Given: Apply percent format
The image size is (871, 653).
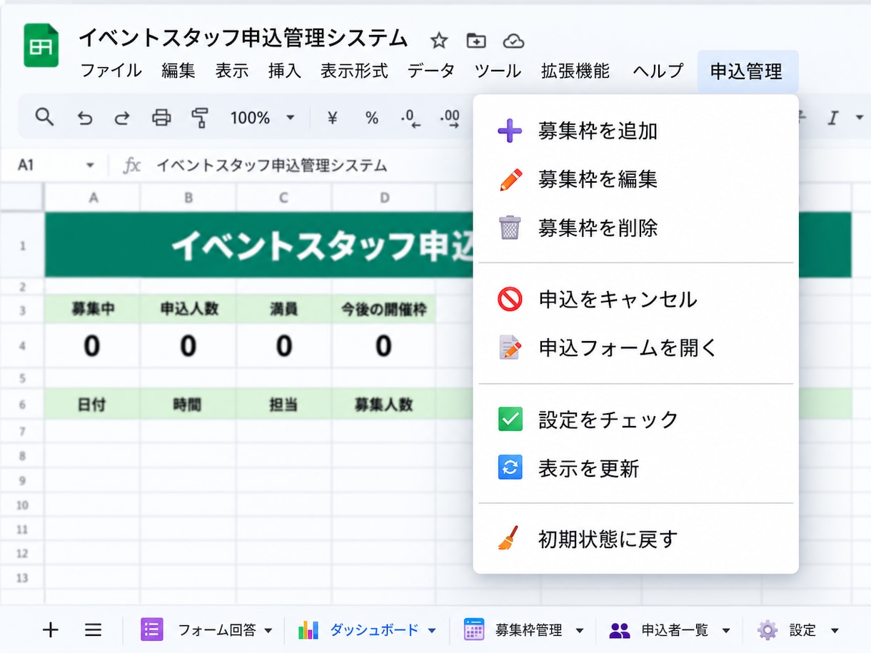Looking at the screenshot, I should 372,118.
